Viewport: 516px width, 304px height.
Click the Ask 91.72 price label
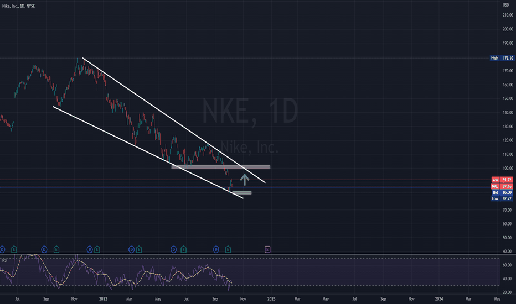[x=502, y=180]
